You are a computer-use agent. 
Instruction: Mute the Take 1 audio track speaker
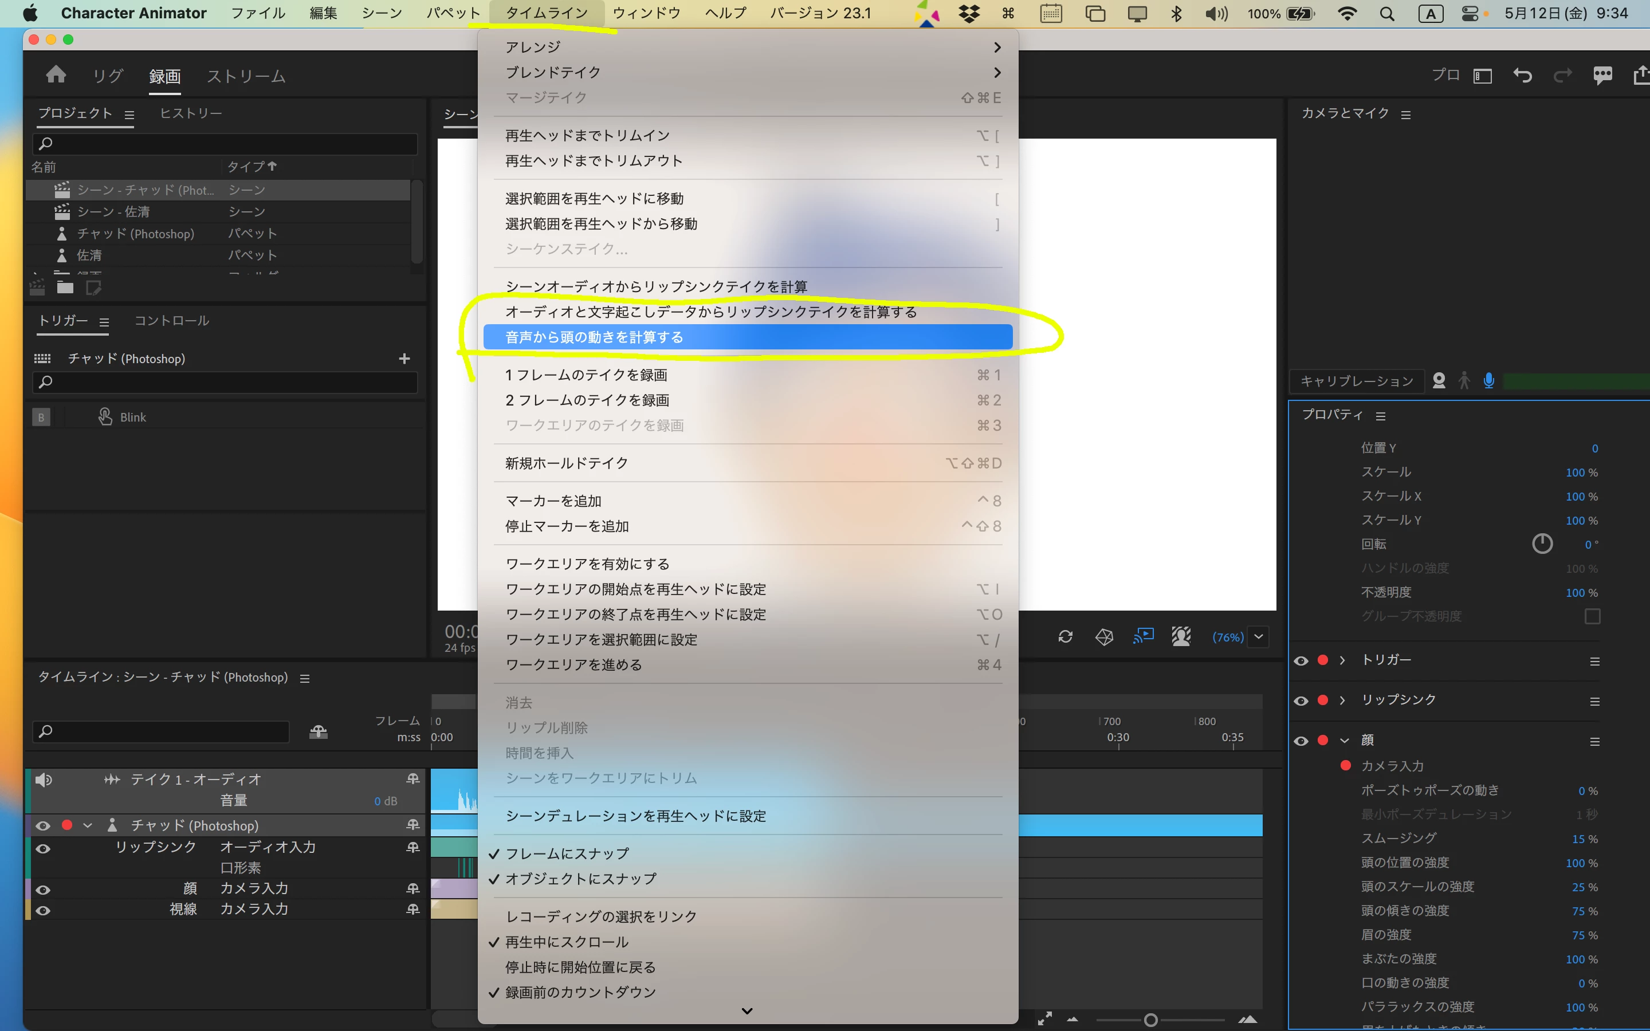click(44, 780)
